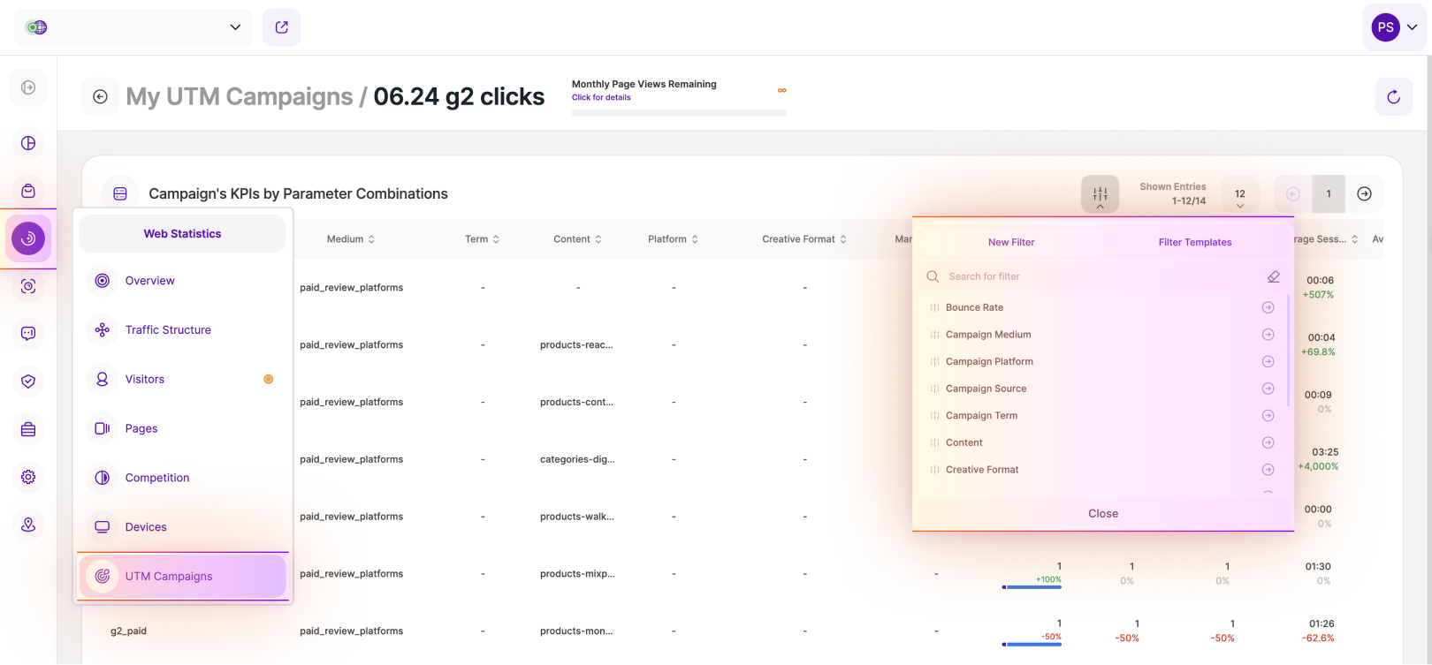Open settings gear in left sidebar
1432x665 pixels.
coord(28,477)
